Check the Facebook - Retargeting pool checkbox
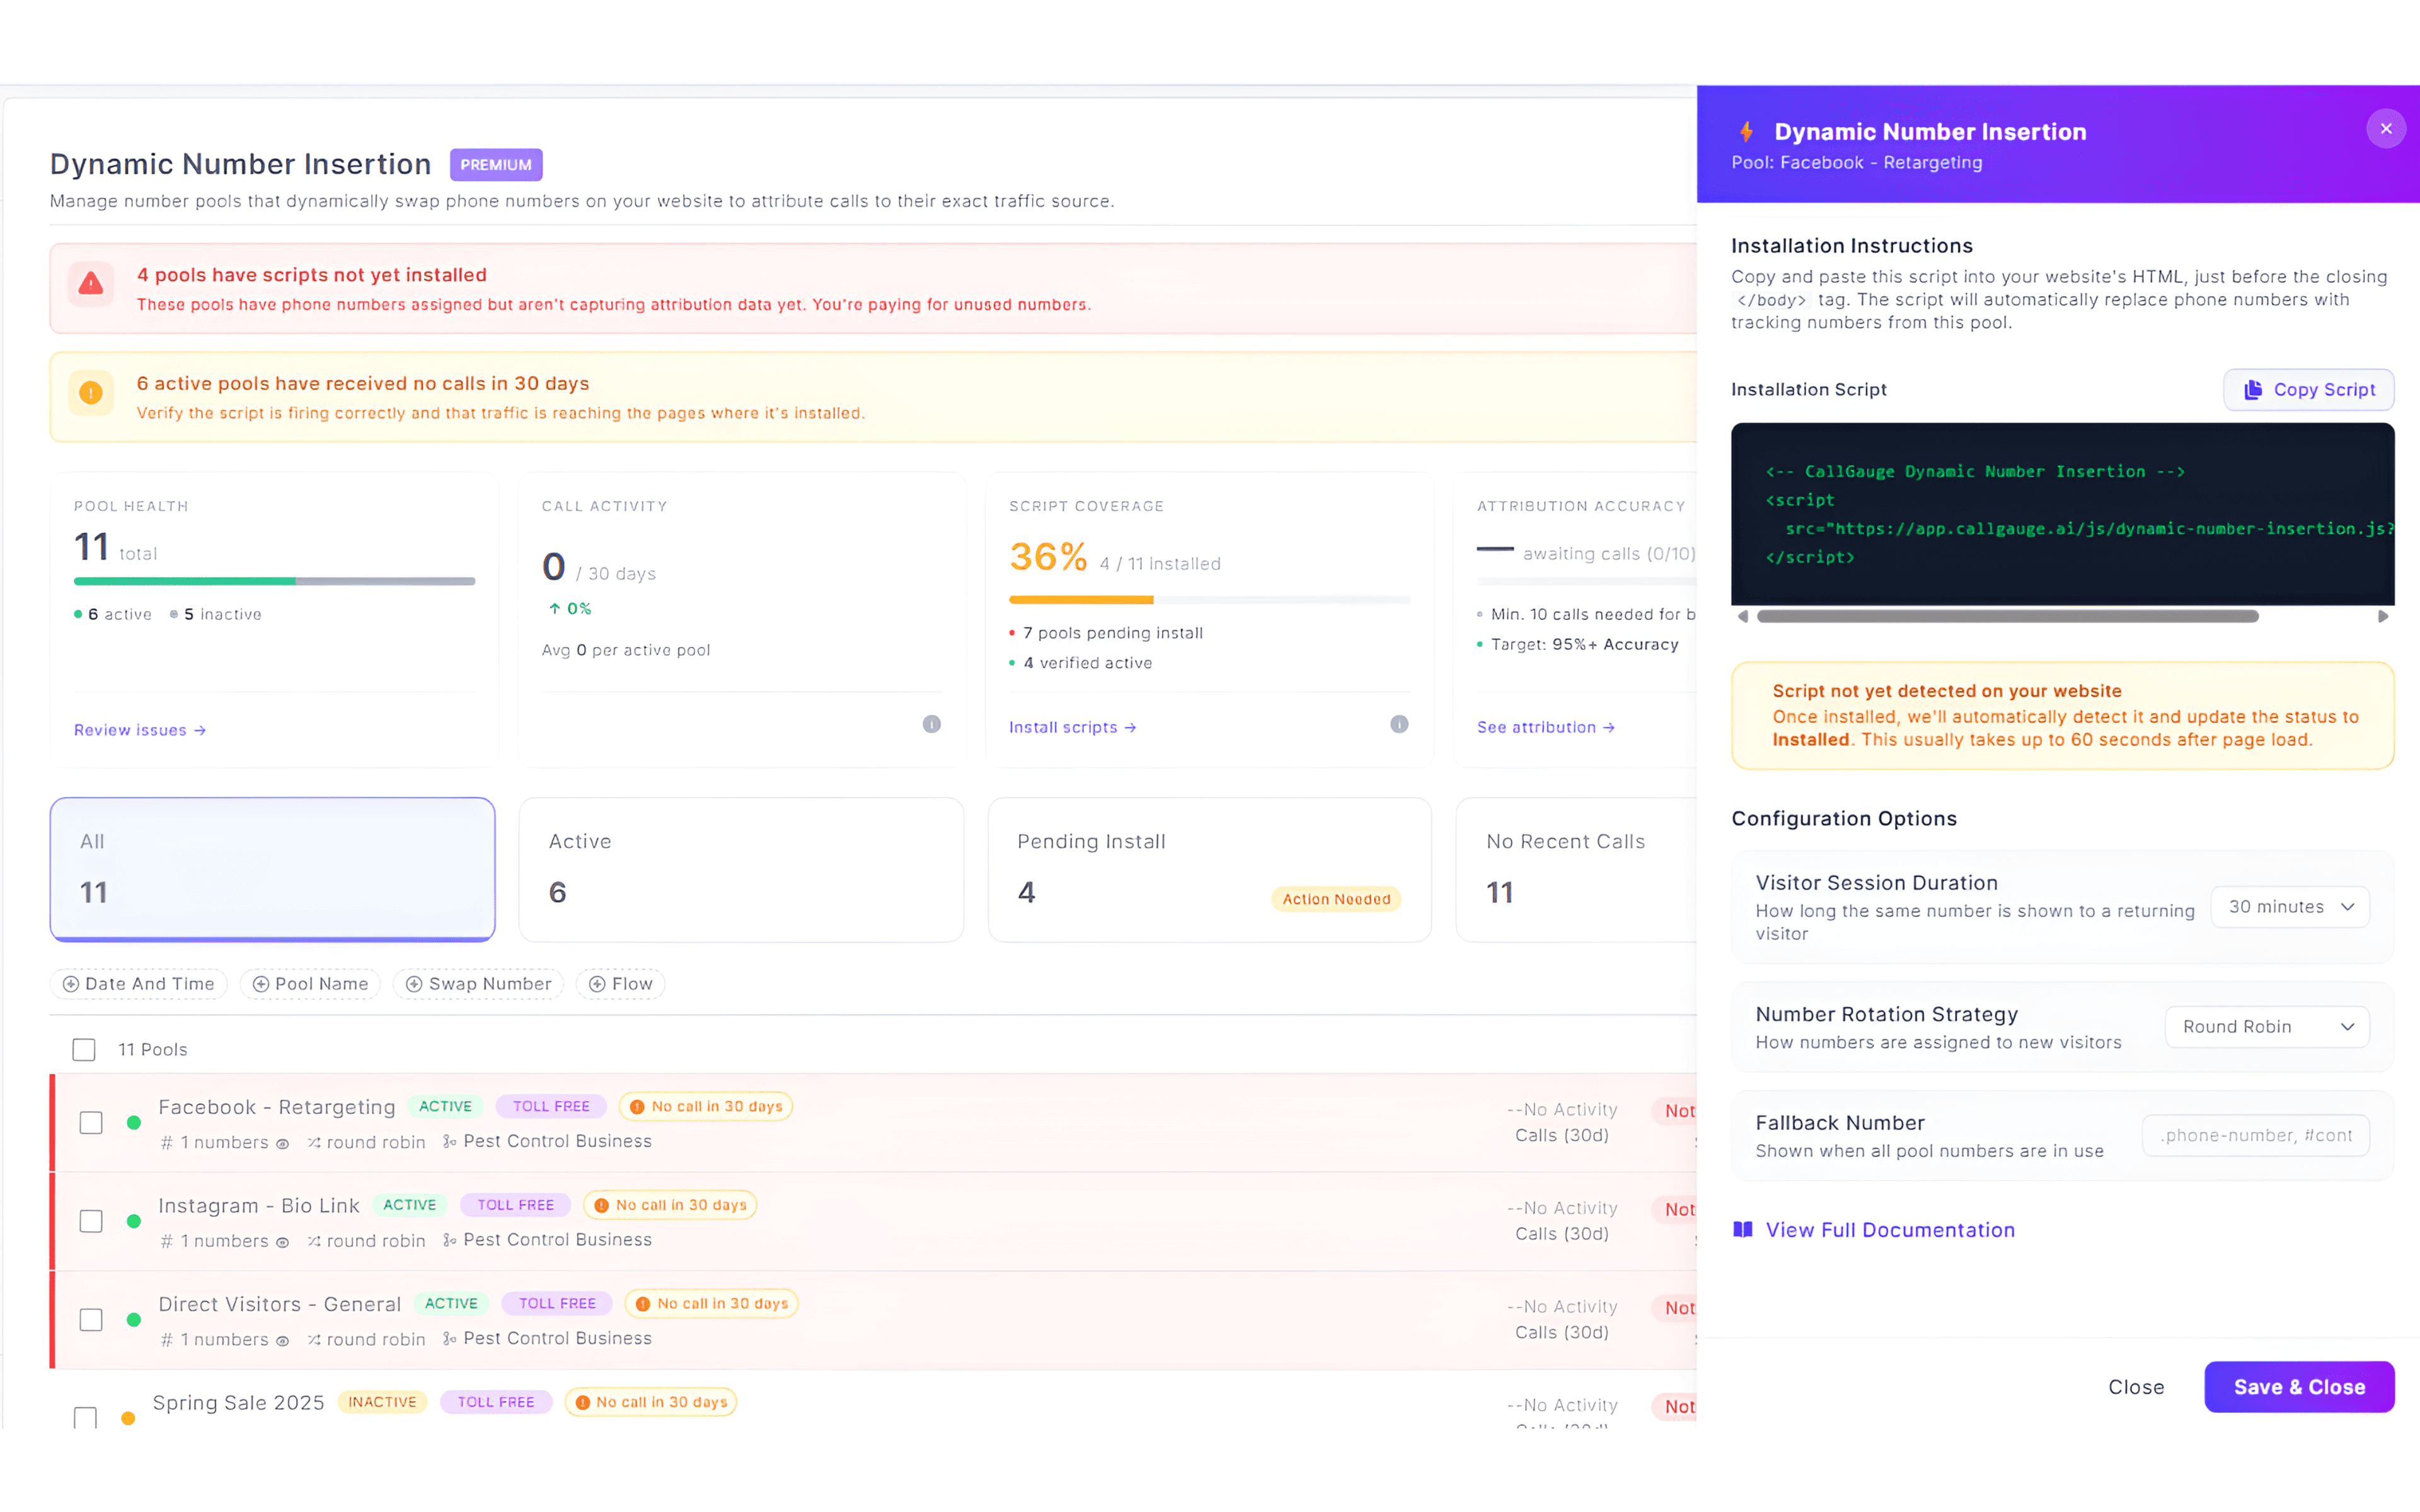Viewport: 2420px width, 1512px height. pyautogui.click(x=91, y=1123)
